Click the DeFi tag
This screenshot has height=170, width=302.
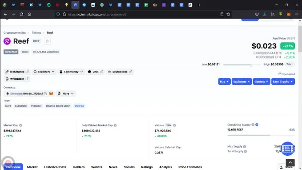8,106
